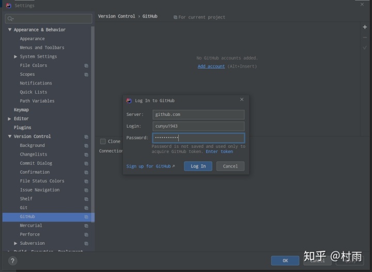The width and height of the screenshot is (372, 272).
Task: Expand the System Settings node
Action: click(x=16, y=57)
